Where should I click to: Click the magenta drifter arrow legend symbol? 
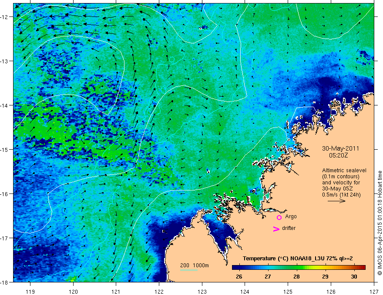point(276,229)
